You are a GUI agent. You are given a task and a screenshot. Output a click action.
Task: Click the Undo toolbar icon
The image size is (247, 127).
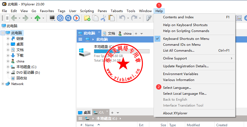tap(122, 18)
